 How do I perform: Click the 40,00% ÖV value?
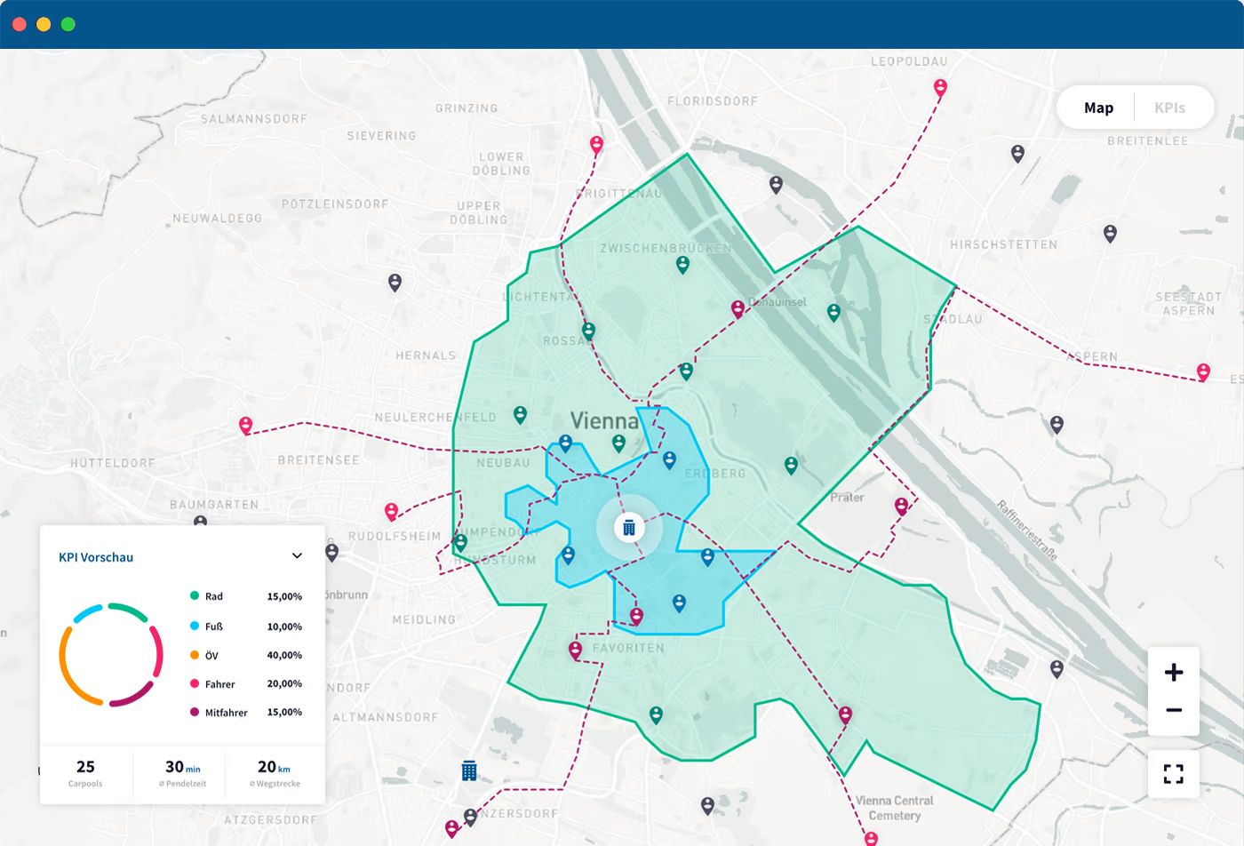(284, 655)
